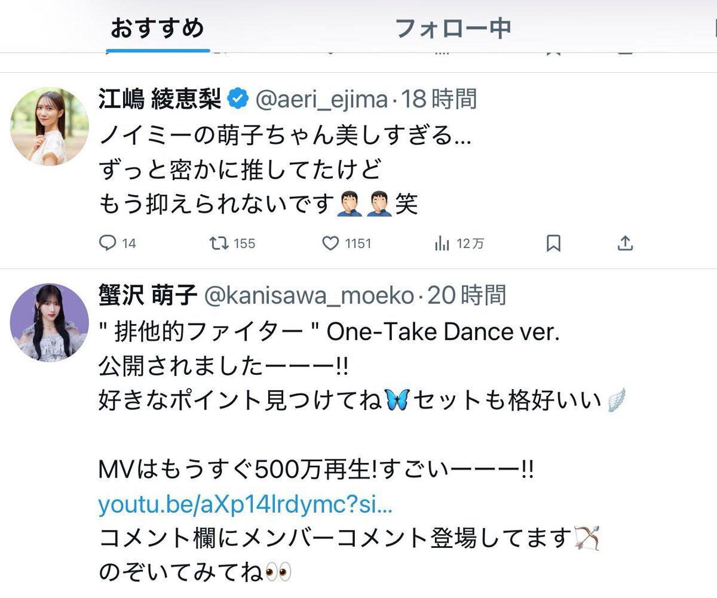717x598 pixels.
Task: Tap 江嶋 綾恵梨's profile picture
Action: point(50,127)
